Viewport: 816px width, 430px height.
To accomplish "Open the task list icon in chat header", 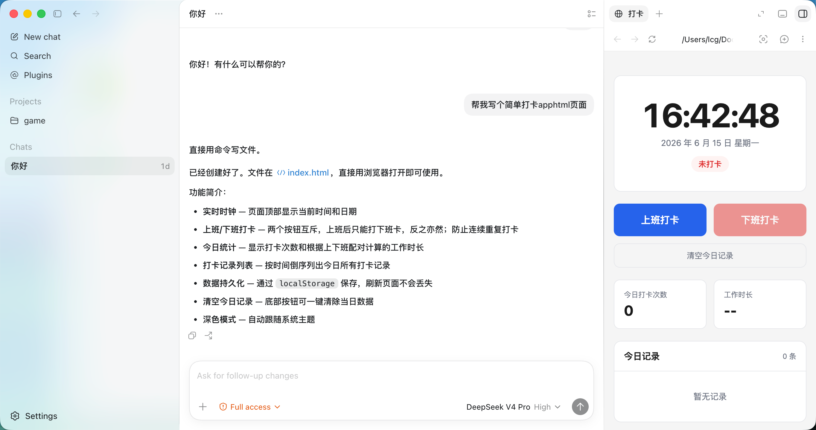I will pos(591,14).
